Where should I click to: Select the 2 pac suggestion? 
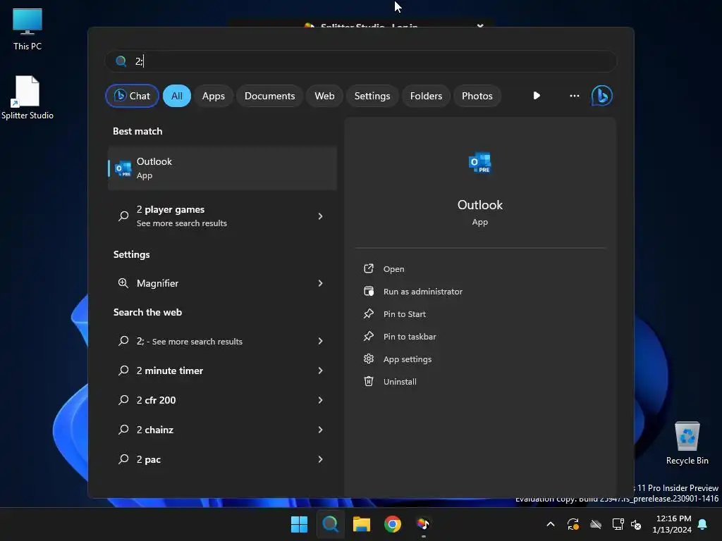click(x=222, y=459)
